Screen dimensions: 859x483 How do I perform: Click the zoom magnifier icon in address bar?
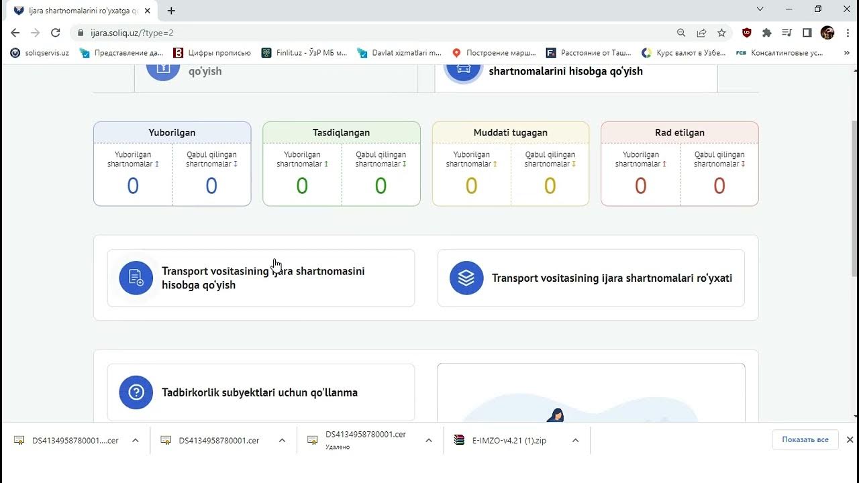point(681,33)
